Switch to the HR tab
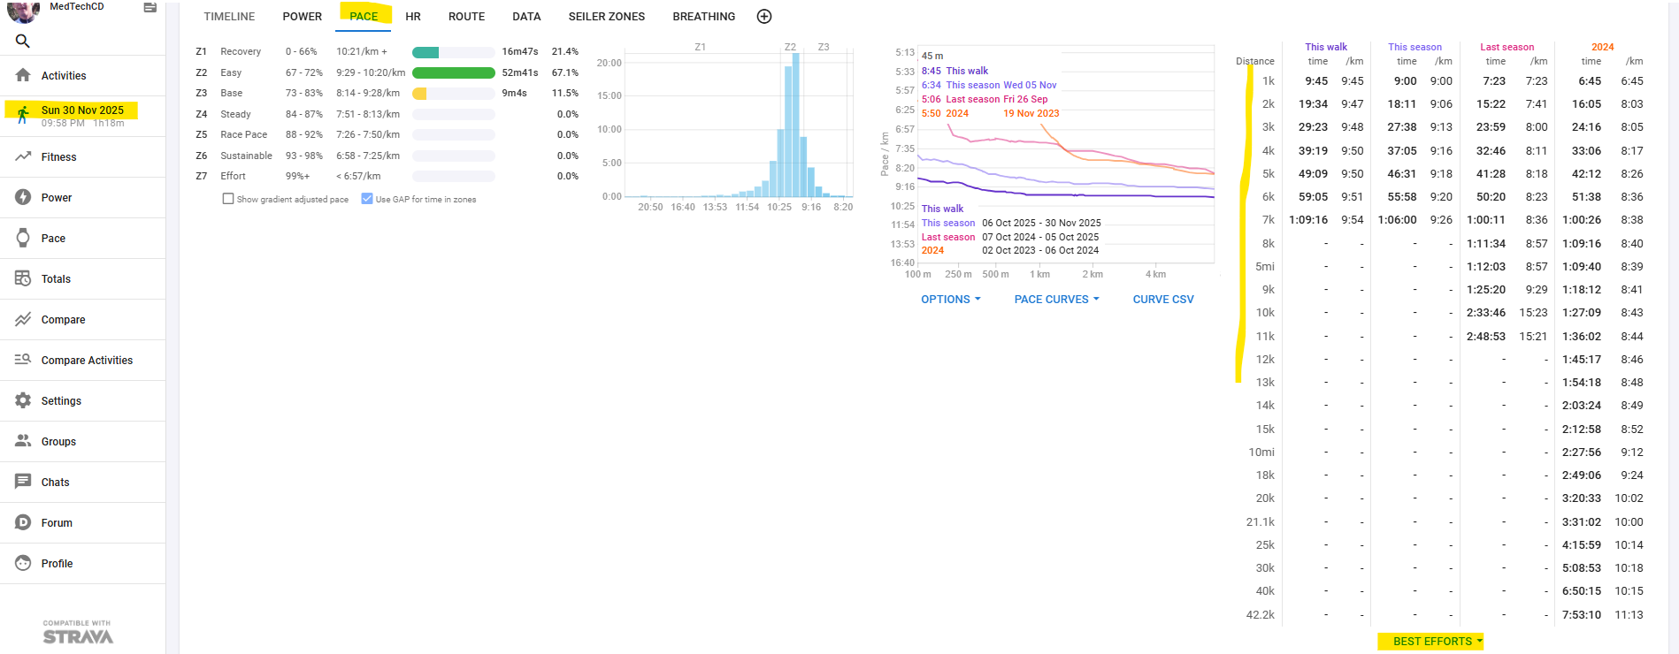This screenshot has height=654, width=1679. pyautogui.click(x=413, y=16)
